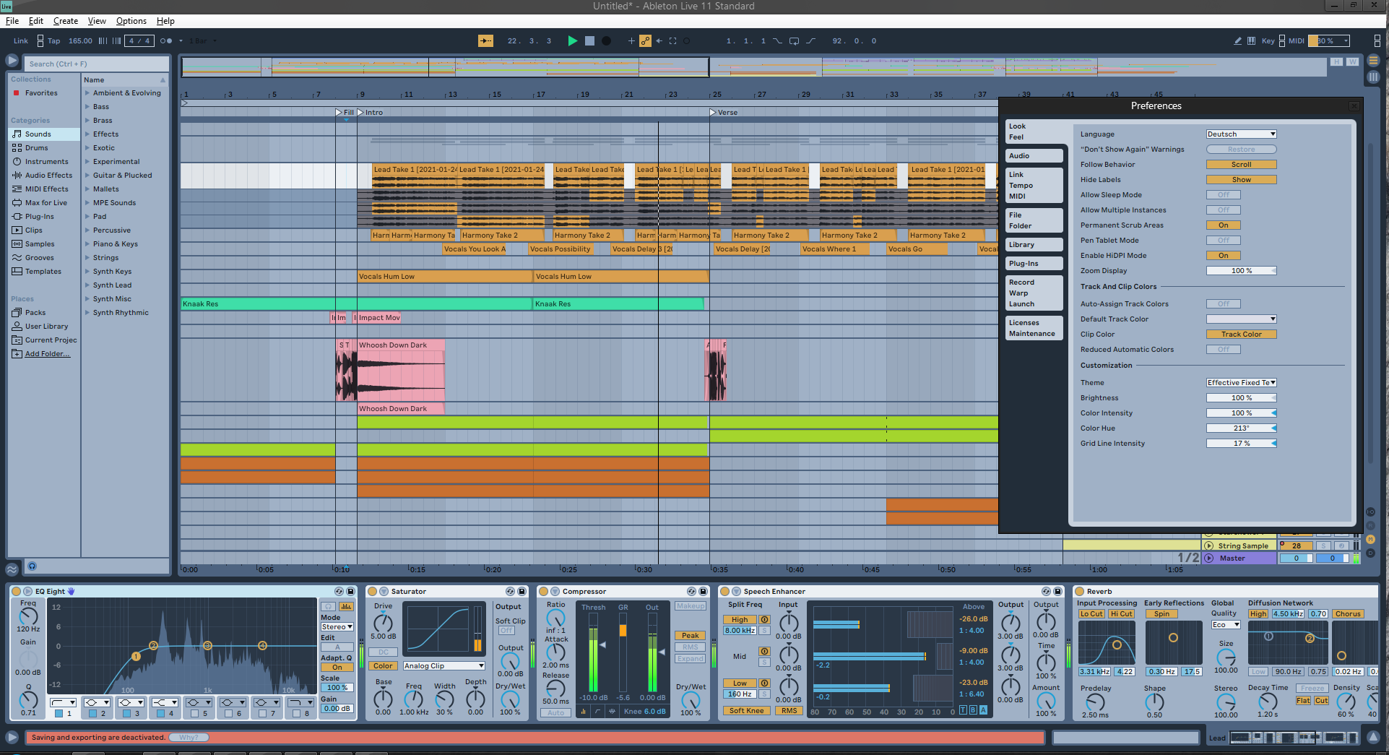The height and width of the screenshot is (755, 1389).
Task: Open the Groove Pool wave icon
Action: click(12, 569)
